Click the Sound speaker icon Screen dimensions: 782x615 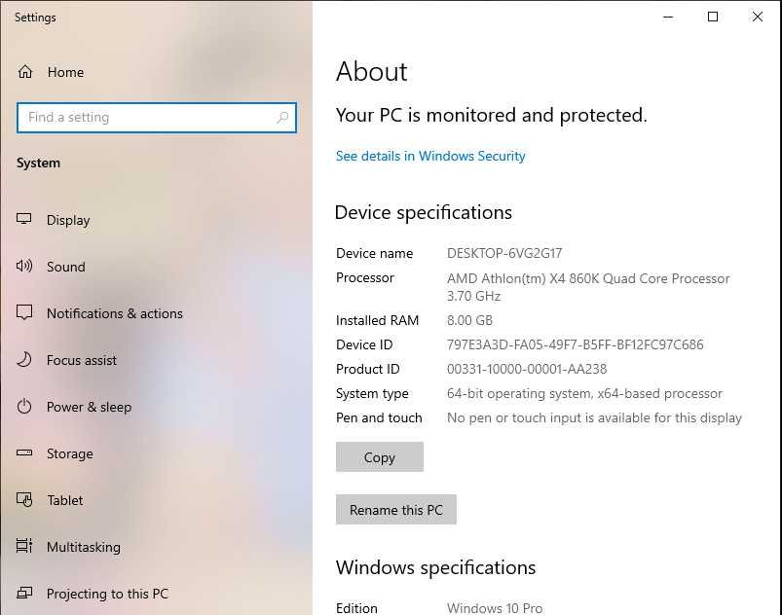pos(25,267)
